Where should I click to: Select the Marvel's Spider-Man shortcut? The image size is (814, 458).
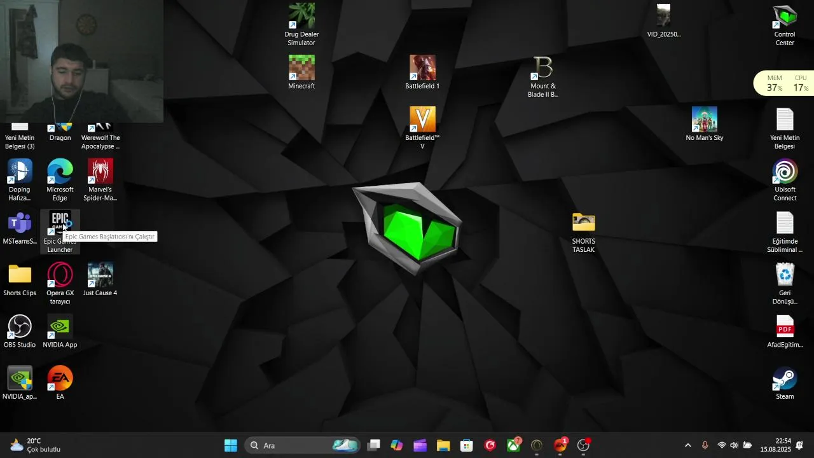(x=100, y=180)
